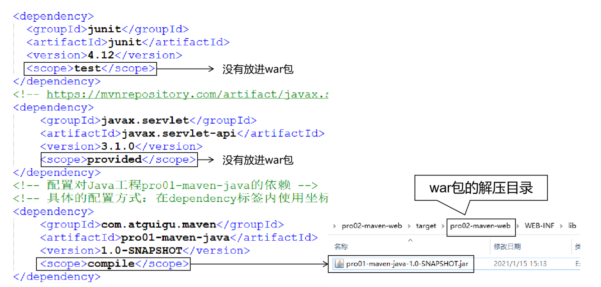Click the <artifactId>pro01-maven-java</artifactId> line
This screenshot has height=287, width=601.
pos(179,238)
